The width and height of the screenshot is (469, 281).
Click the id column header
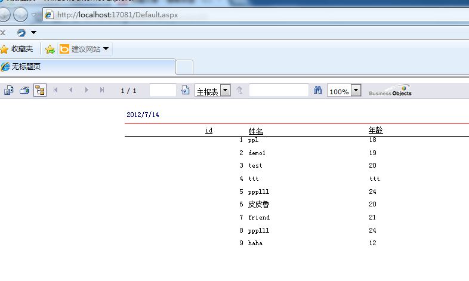click(209, 130)
